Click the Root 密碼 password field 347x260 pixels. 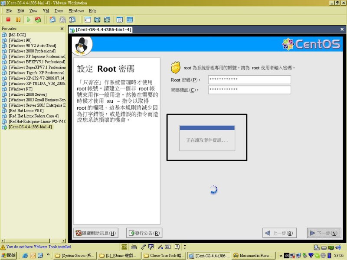249,80
